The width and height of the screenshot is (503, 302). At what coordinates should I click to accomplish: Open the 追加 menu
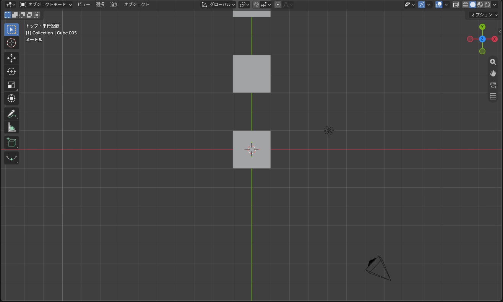click(114, 5)
